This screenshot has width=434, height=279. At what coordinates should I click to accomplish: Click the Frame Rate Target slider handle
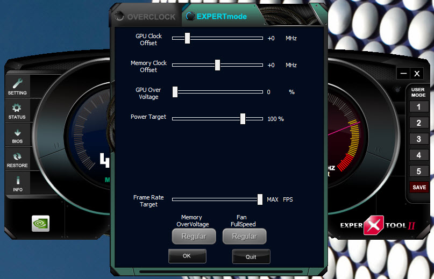tap(260, 199)
